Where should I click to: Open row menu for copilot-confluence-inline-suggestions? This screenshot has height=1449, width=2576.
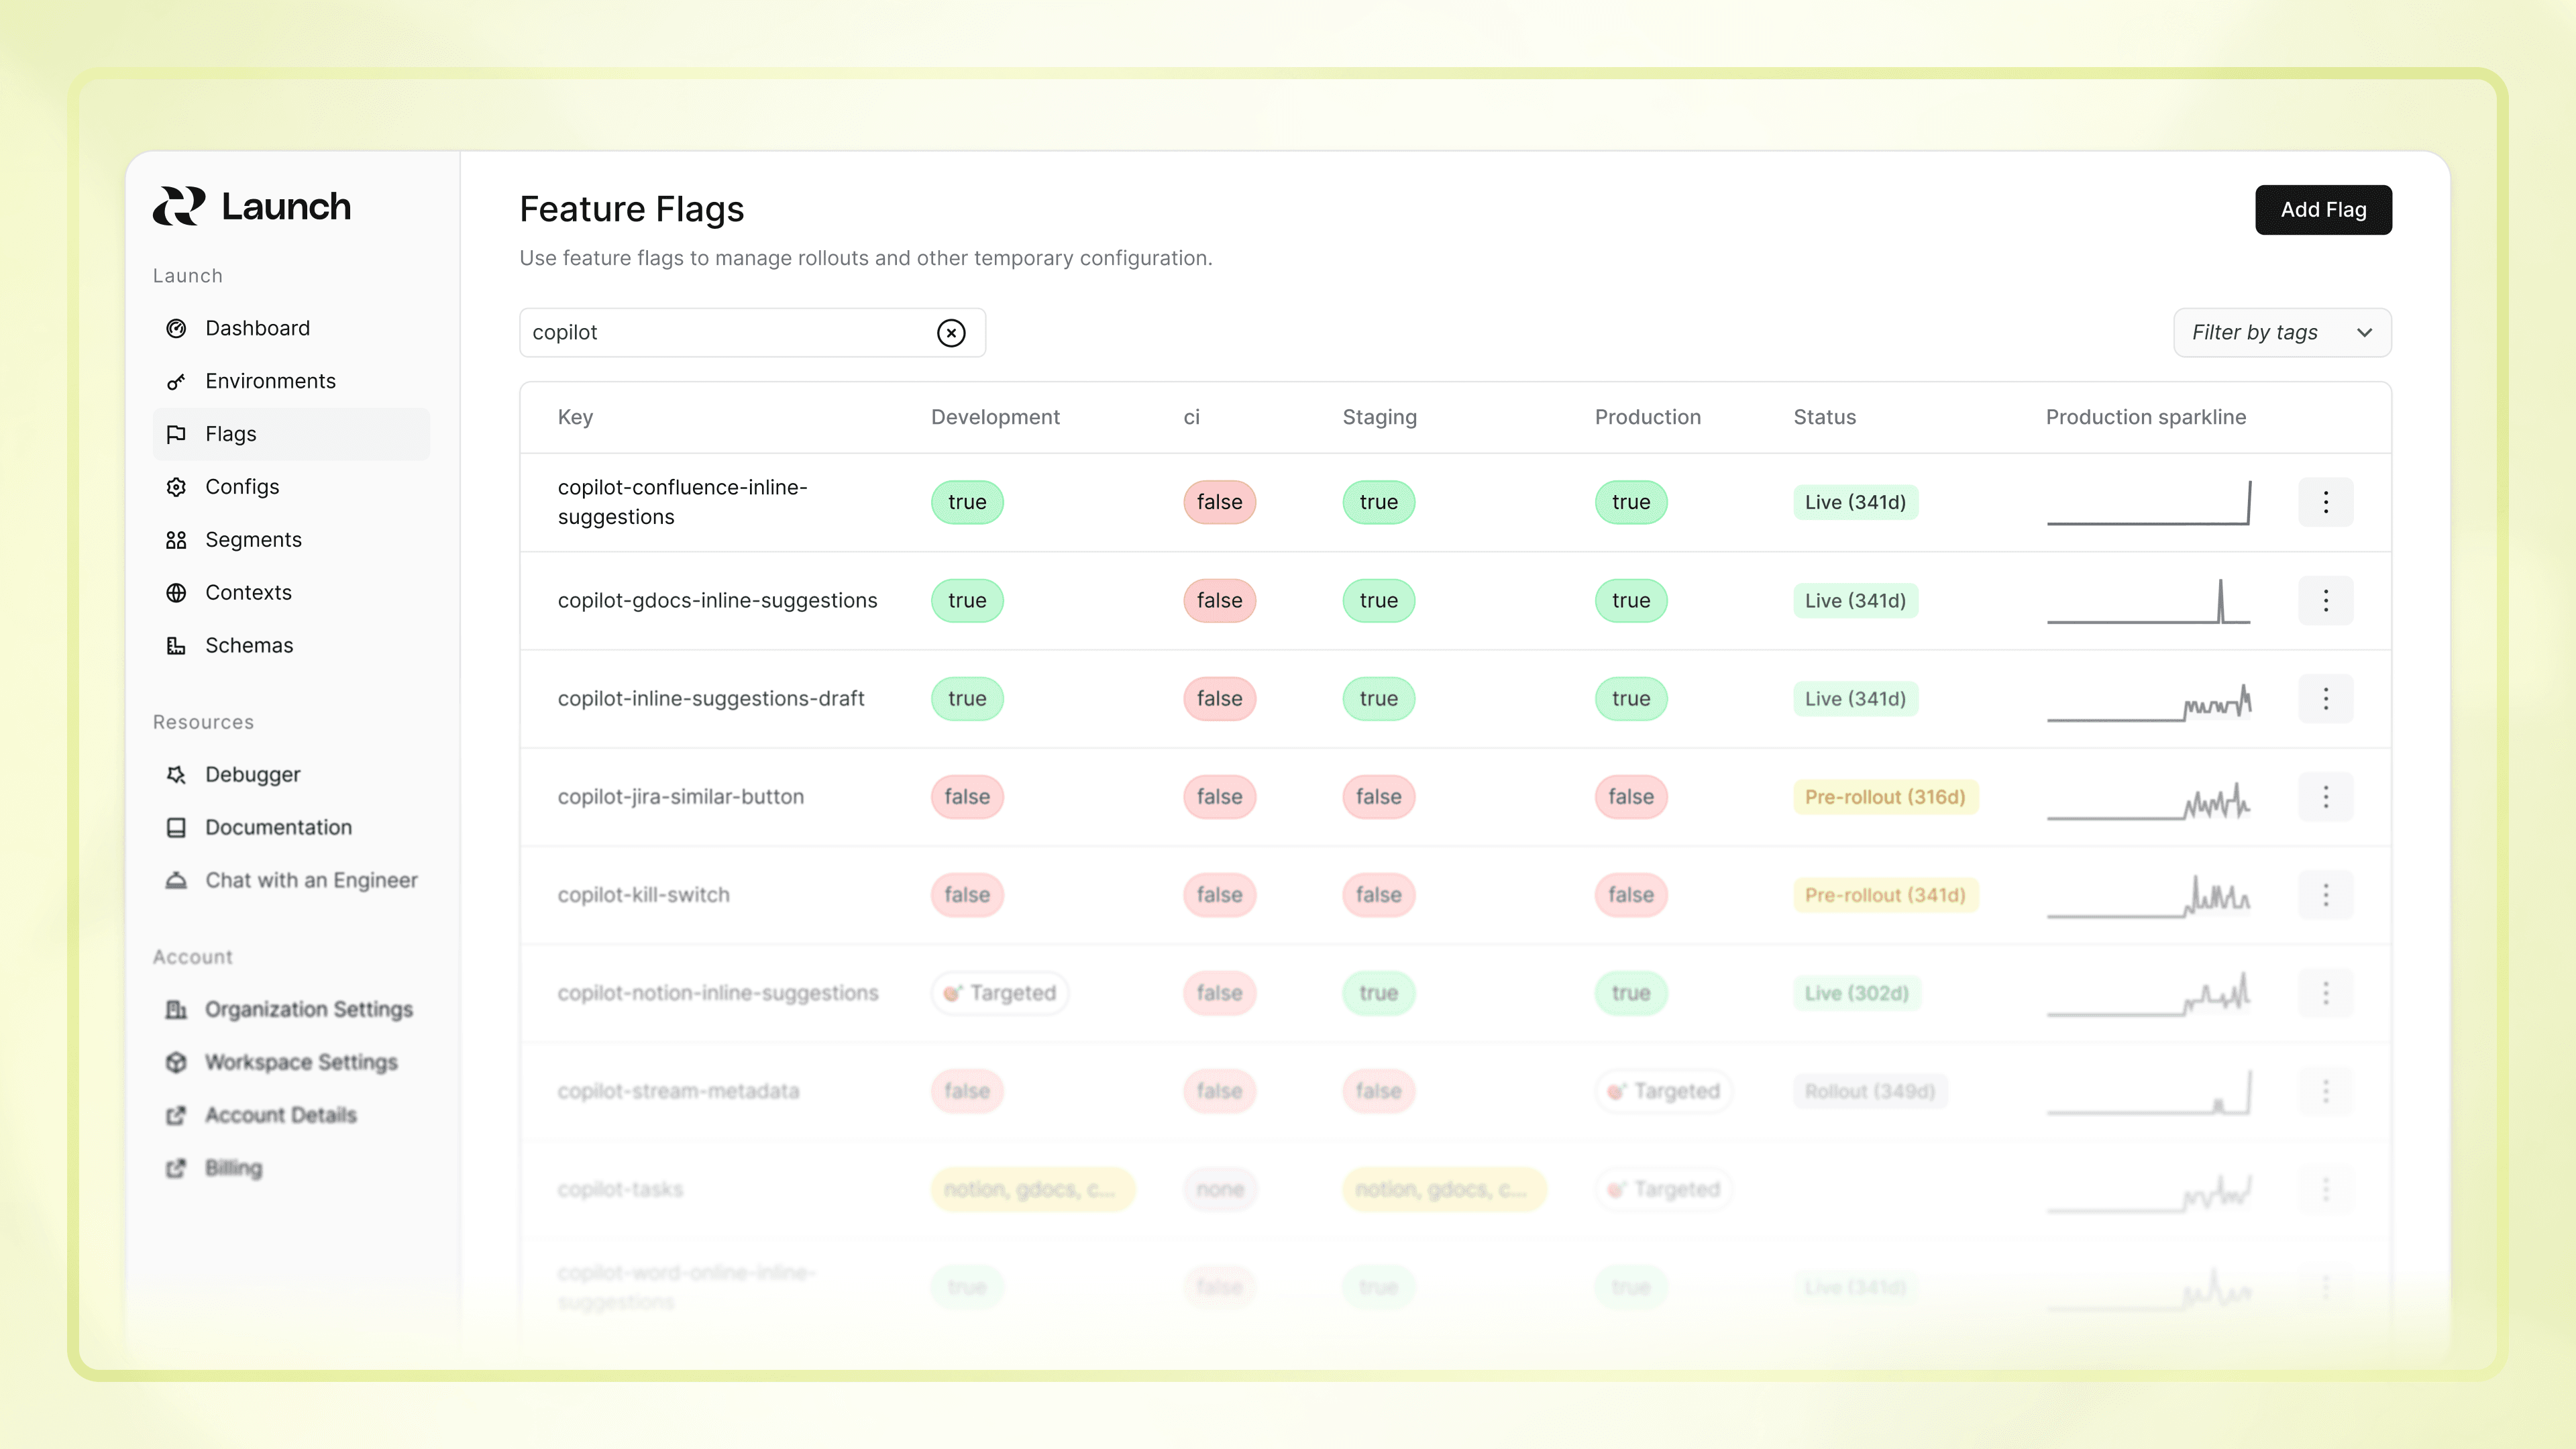pyautogui.click(x=2325, y=502)
